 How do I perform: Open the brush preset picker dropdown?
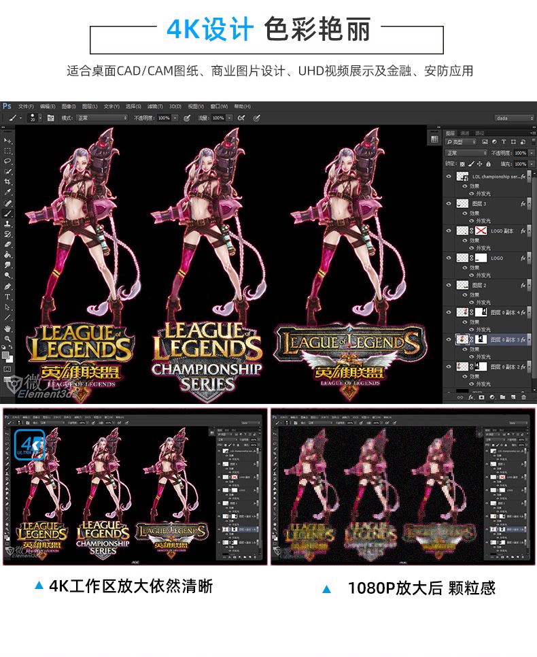40,118
